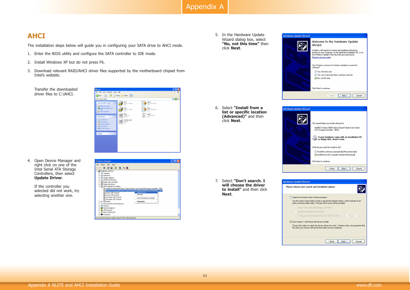Collapse IDE ATA/ATAPI controllers node
410x290 pixels.
pos(99,186)
